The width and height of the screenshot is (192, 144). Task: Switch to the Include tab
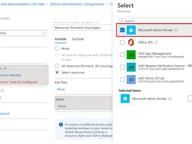pyautogui.click(x=60, y=39)
